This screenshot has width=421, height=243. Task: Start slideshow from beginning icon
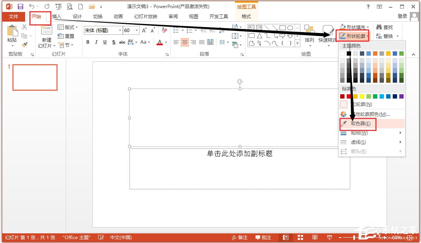click(58, 7)
